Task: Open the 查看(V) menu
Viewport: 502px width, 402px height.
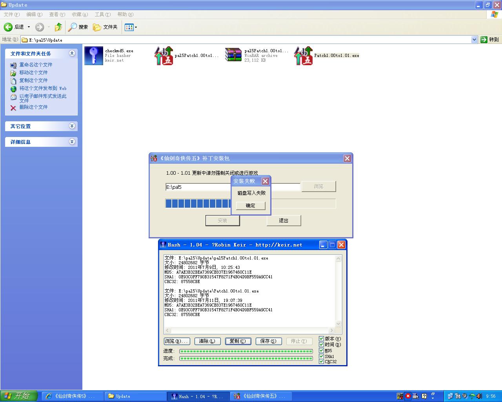Action: pos(57,15)
